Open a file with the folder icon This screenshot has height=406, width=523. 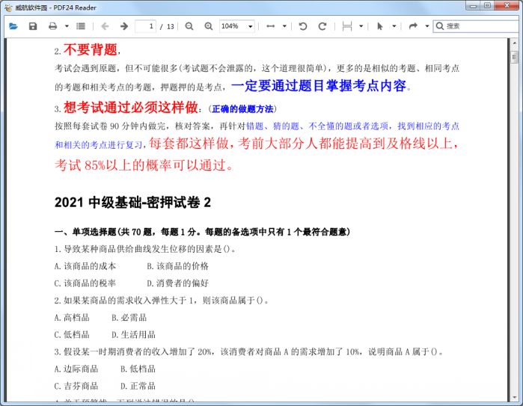point(13,26)
